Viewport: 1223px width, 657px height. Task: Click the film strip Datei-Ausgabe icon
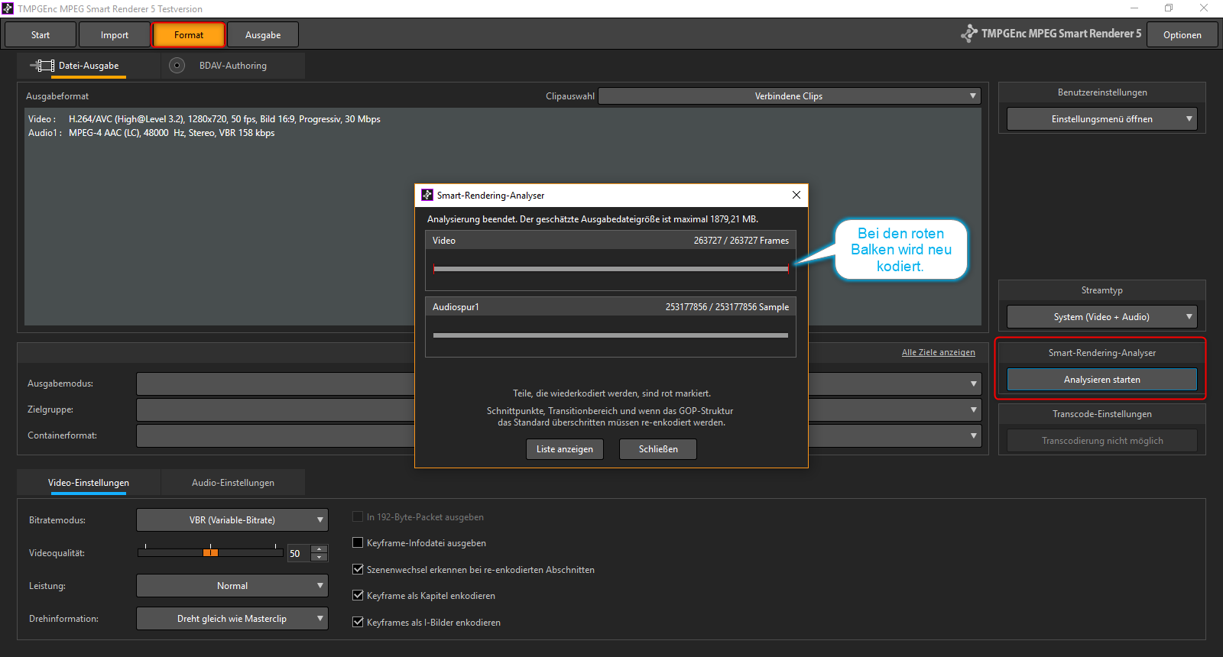coord(43,66)
